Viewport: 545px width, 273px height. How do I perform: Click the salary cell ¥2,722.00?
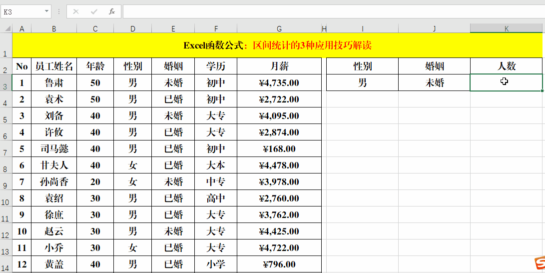pyautogui.click(x=279, y=99)
